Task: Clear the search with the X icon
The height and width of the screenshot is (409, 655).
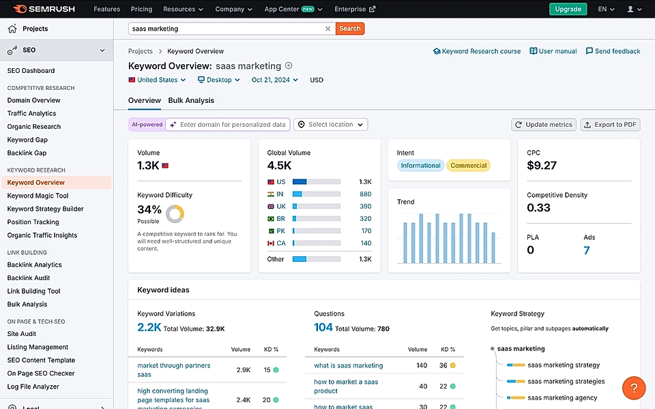Action: [328, 29]
